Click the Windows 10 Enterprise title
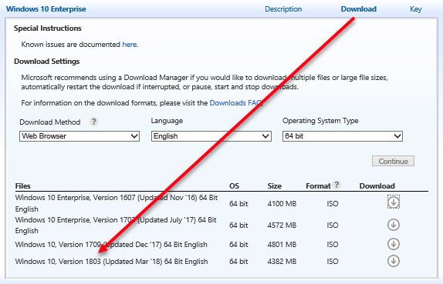 [x=46, y=9]
